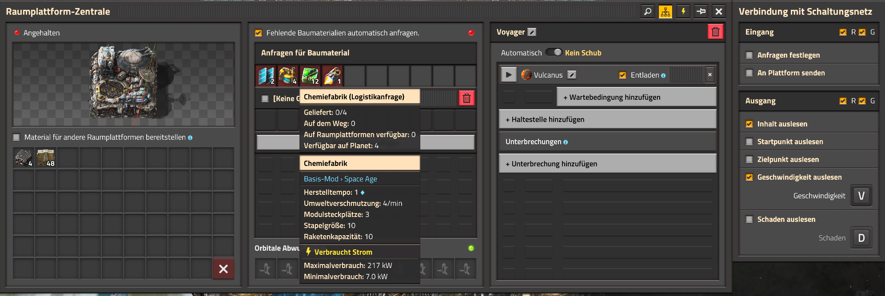
Task: Uncheck Geschwindigkeit auslesen
Action: pos(749,177)
